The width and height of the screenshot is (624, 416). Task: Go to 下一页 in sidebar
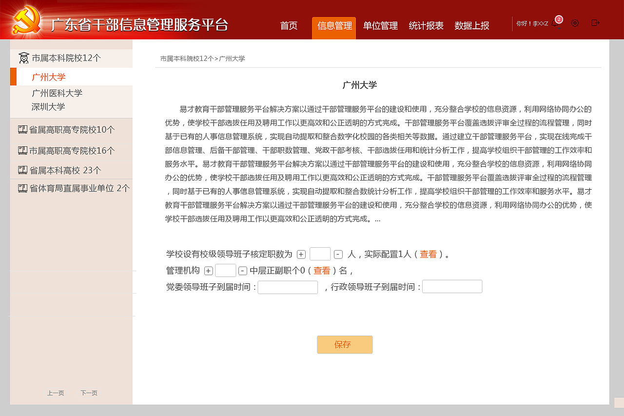pos(89,393)
